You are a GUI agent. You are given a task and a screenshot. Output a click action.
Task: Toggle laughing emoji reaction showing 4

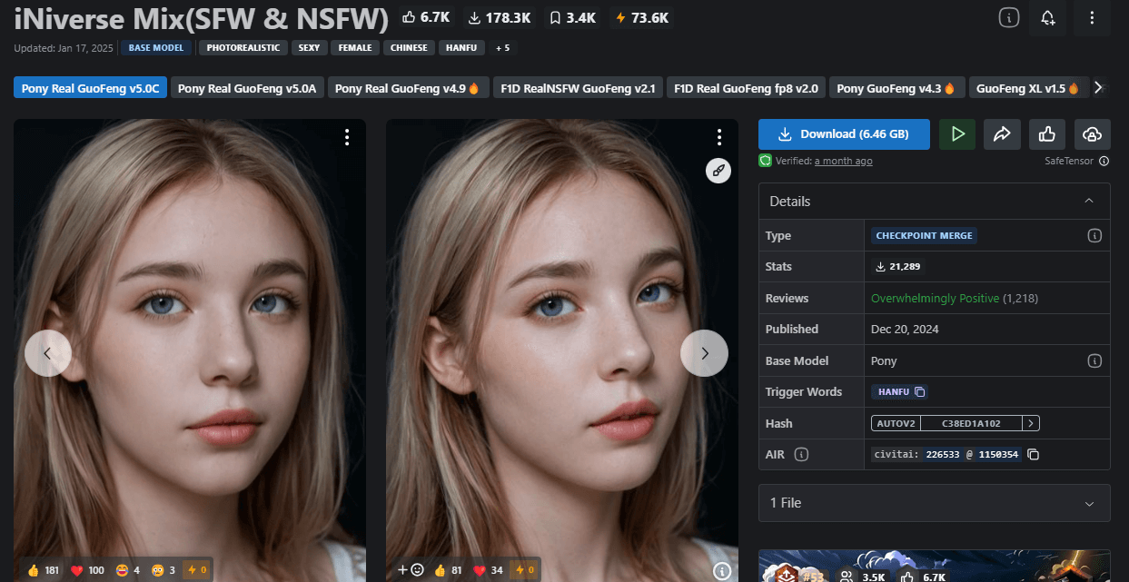point(127,570)
